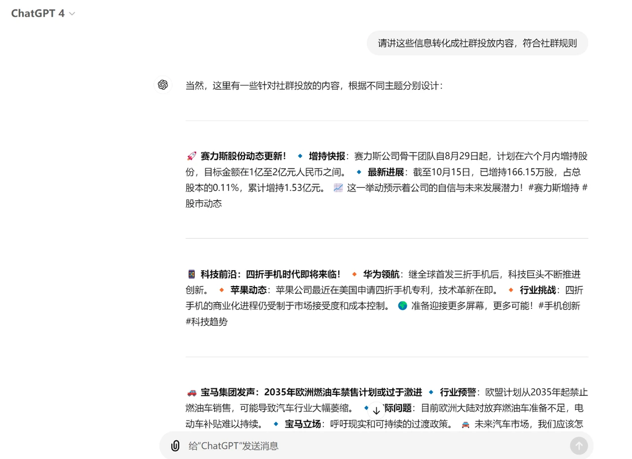Screen dimensions: 632x459
Task: Open the ChatGPT 4 model dropdown
Action: click(43, 13)
